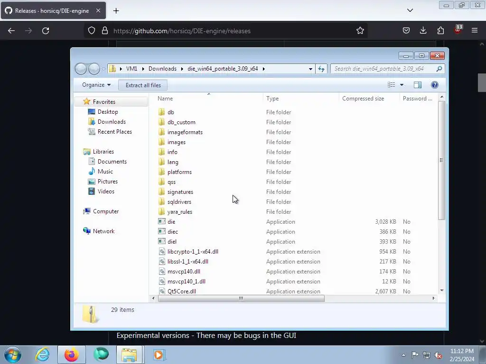Select the yara_rules folder
Viewport: 486px width, 364px height.
click(x=180, y=212)
